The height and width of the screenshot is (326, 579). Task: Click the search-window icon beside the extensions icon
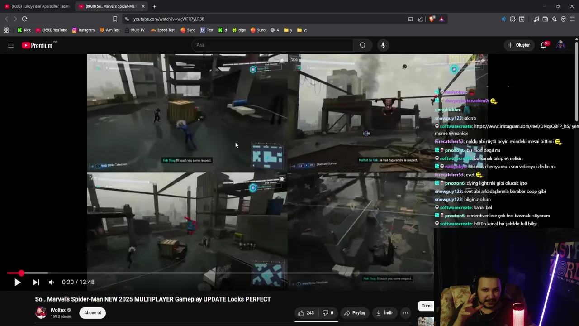[x=522, y=19]
